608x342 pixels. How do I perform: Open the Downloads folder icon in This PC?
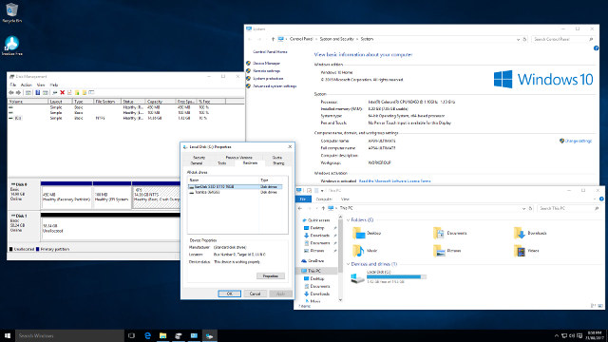(x=520, y=233)
